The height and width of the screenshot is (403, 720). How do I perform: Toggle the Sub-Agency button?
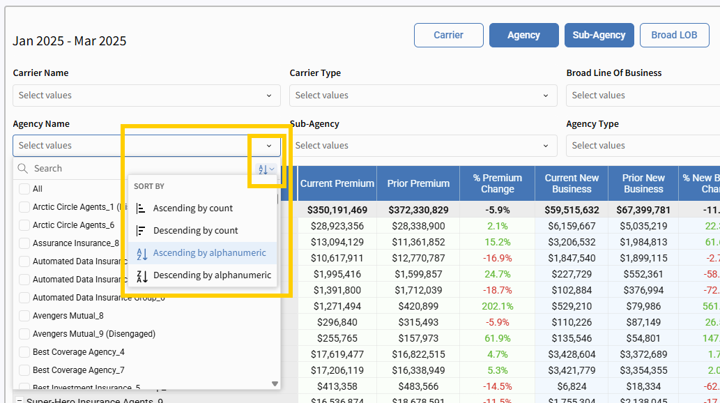(x=599, y=36)
